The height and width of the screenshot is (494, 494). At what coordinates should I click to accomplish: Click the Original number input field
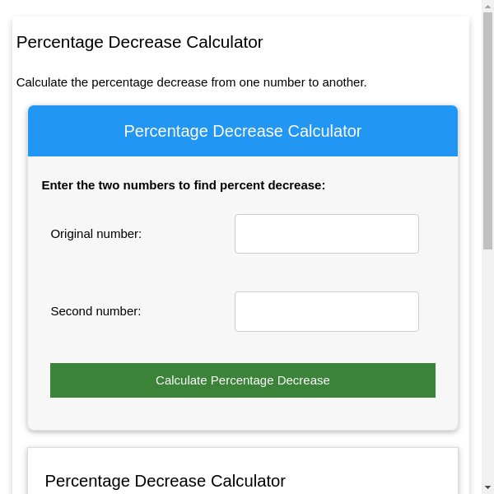tap(326, 234)
